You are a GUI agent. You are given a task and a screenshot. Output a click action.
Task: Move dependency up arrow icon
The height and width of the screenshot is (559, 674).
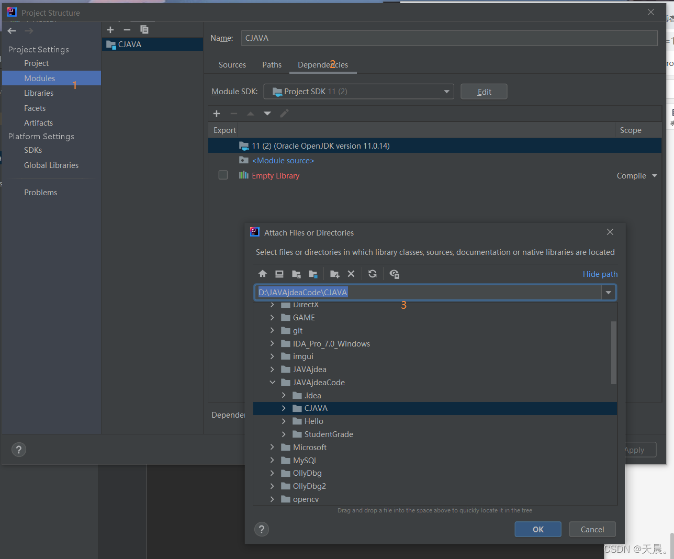(x=251, y=114)
